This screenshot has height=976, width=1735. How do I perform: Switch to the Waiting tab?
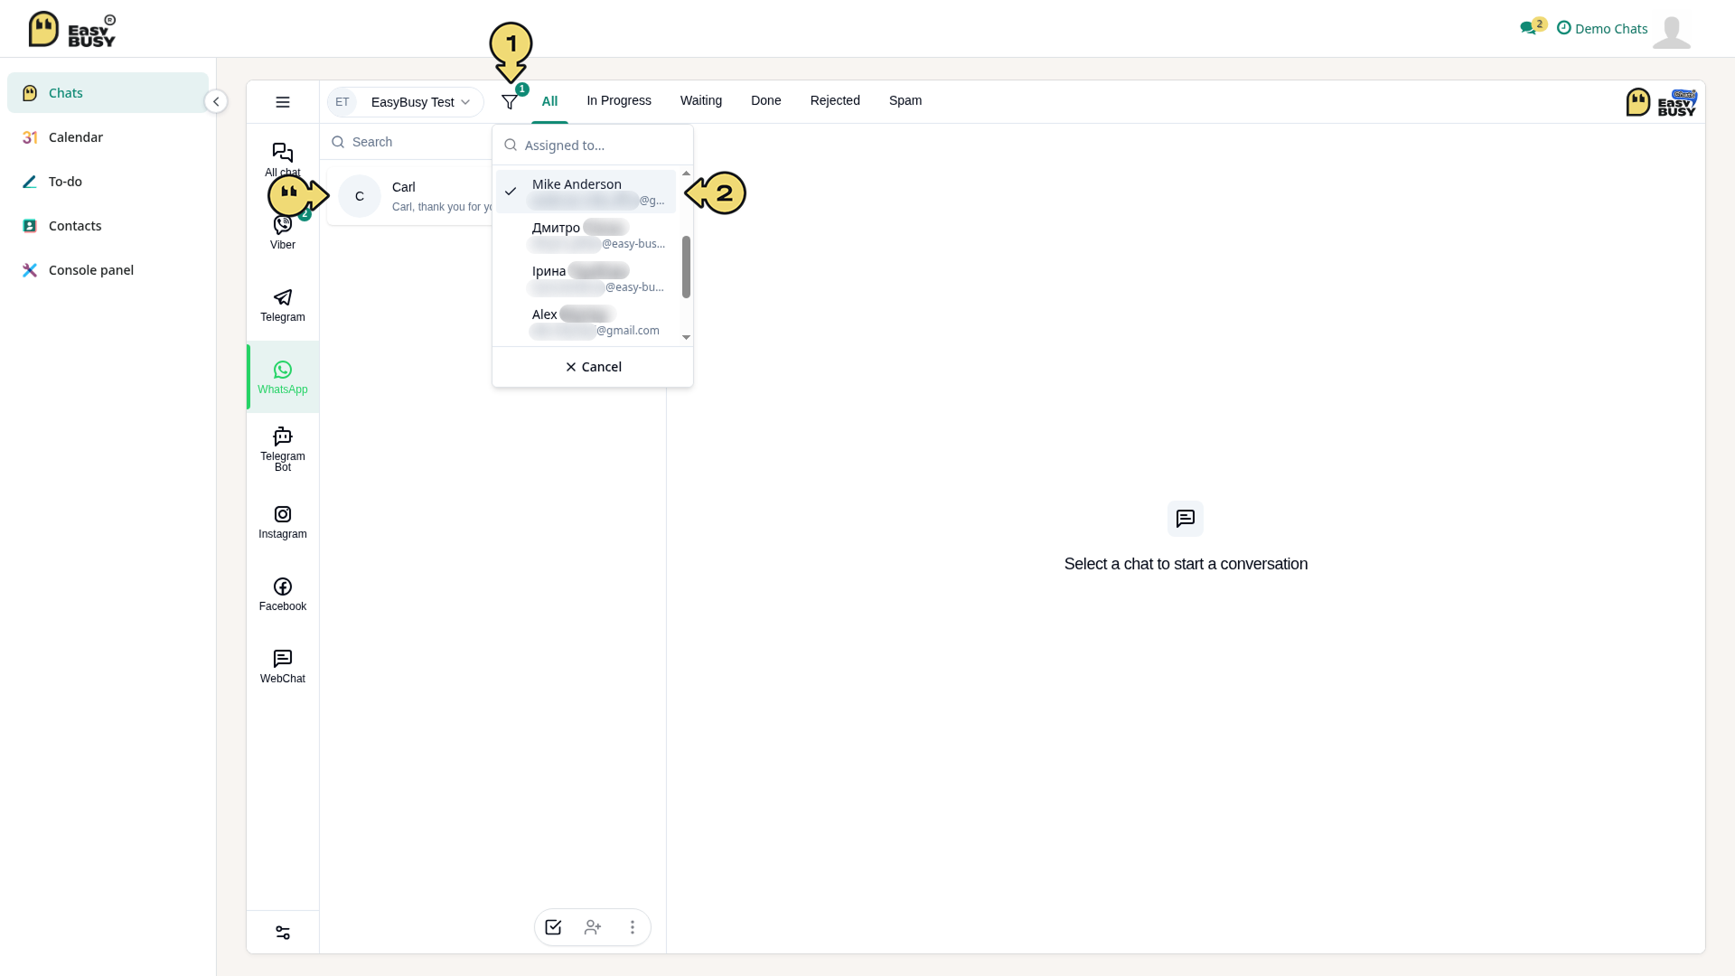point(701,100)
